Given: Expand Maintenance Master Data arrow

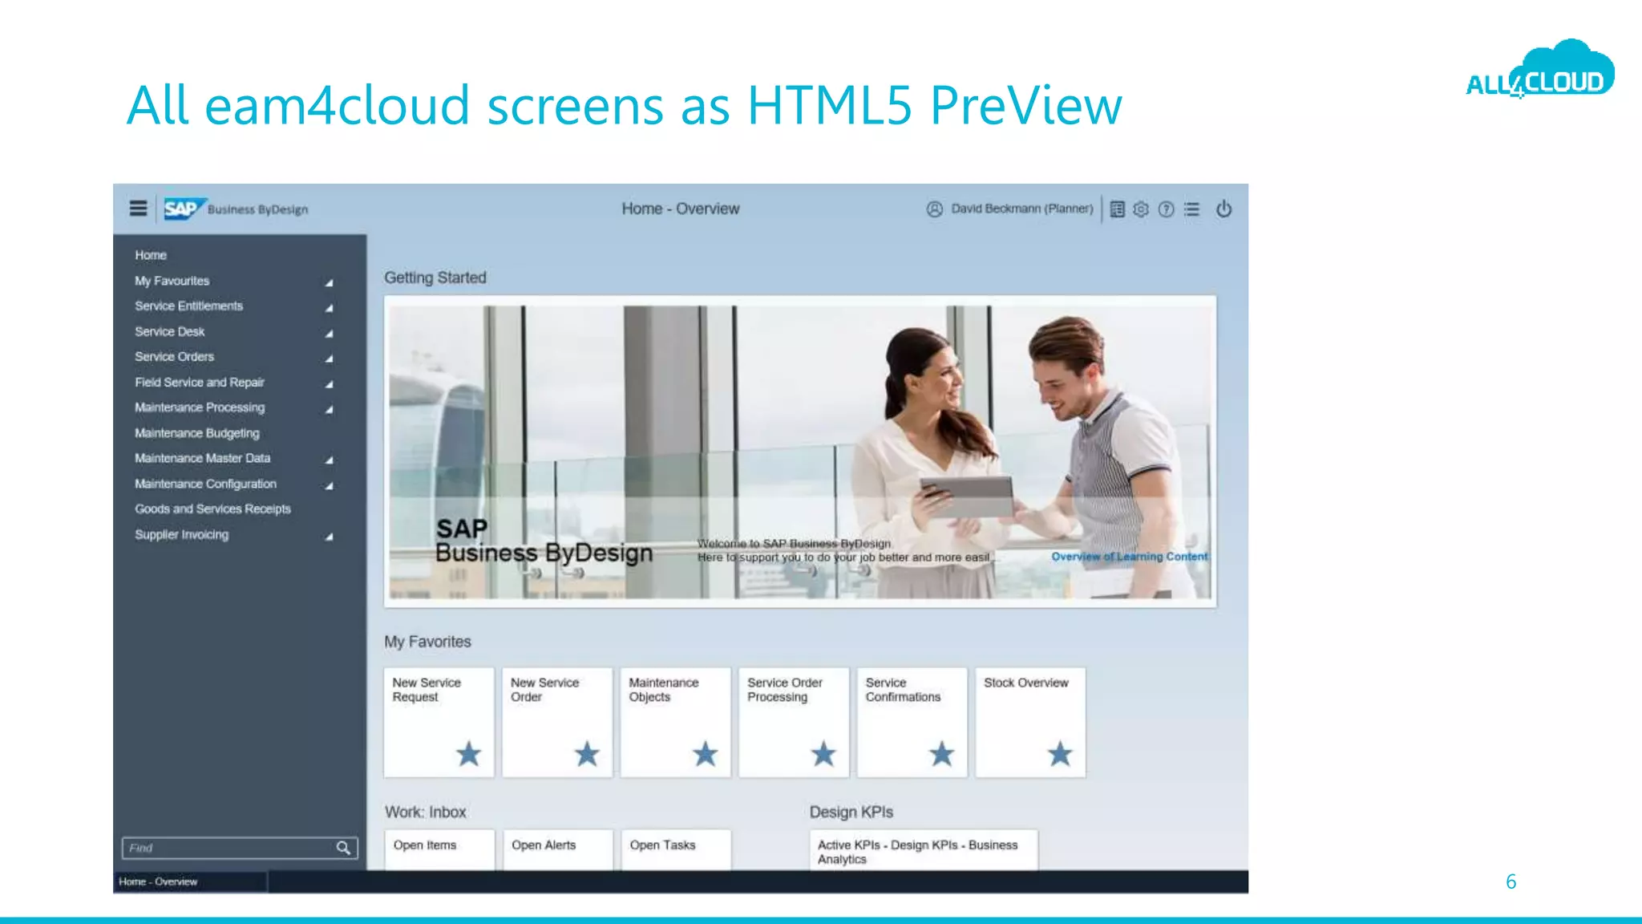Looking at the screenshot, I should click(x=329, y=460).
